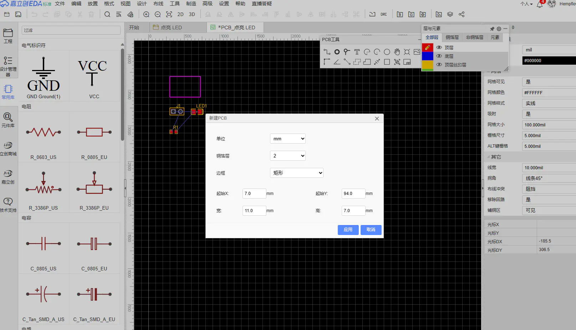Viewport: 576px width, 330px height.
Task: Open the notification bell icon
Action: tap(540, 4)
